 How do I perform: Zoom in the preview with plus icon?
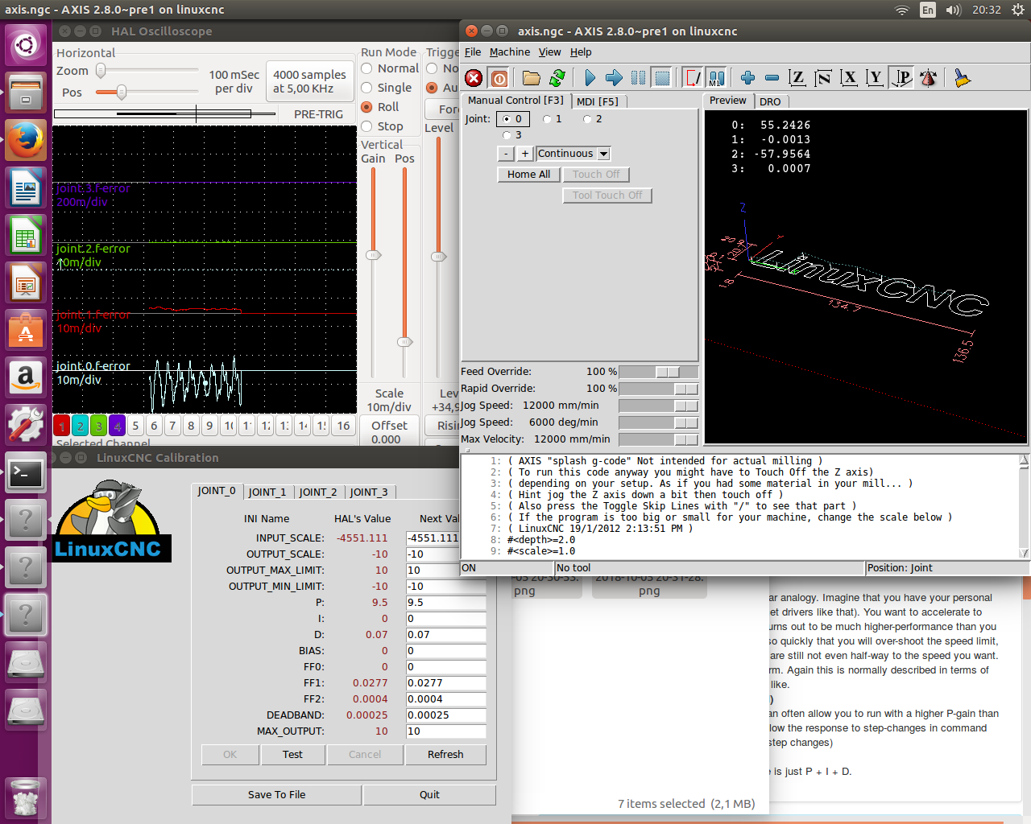(747, 78)
